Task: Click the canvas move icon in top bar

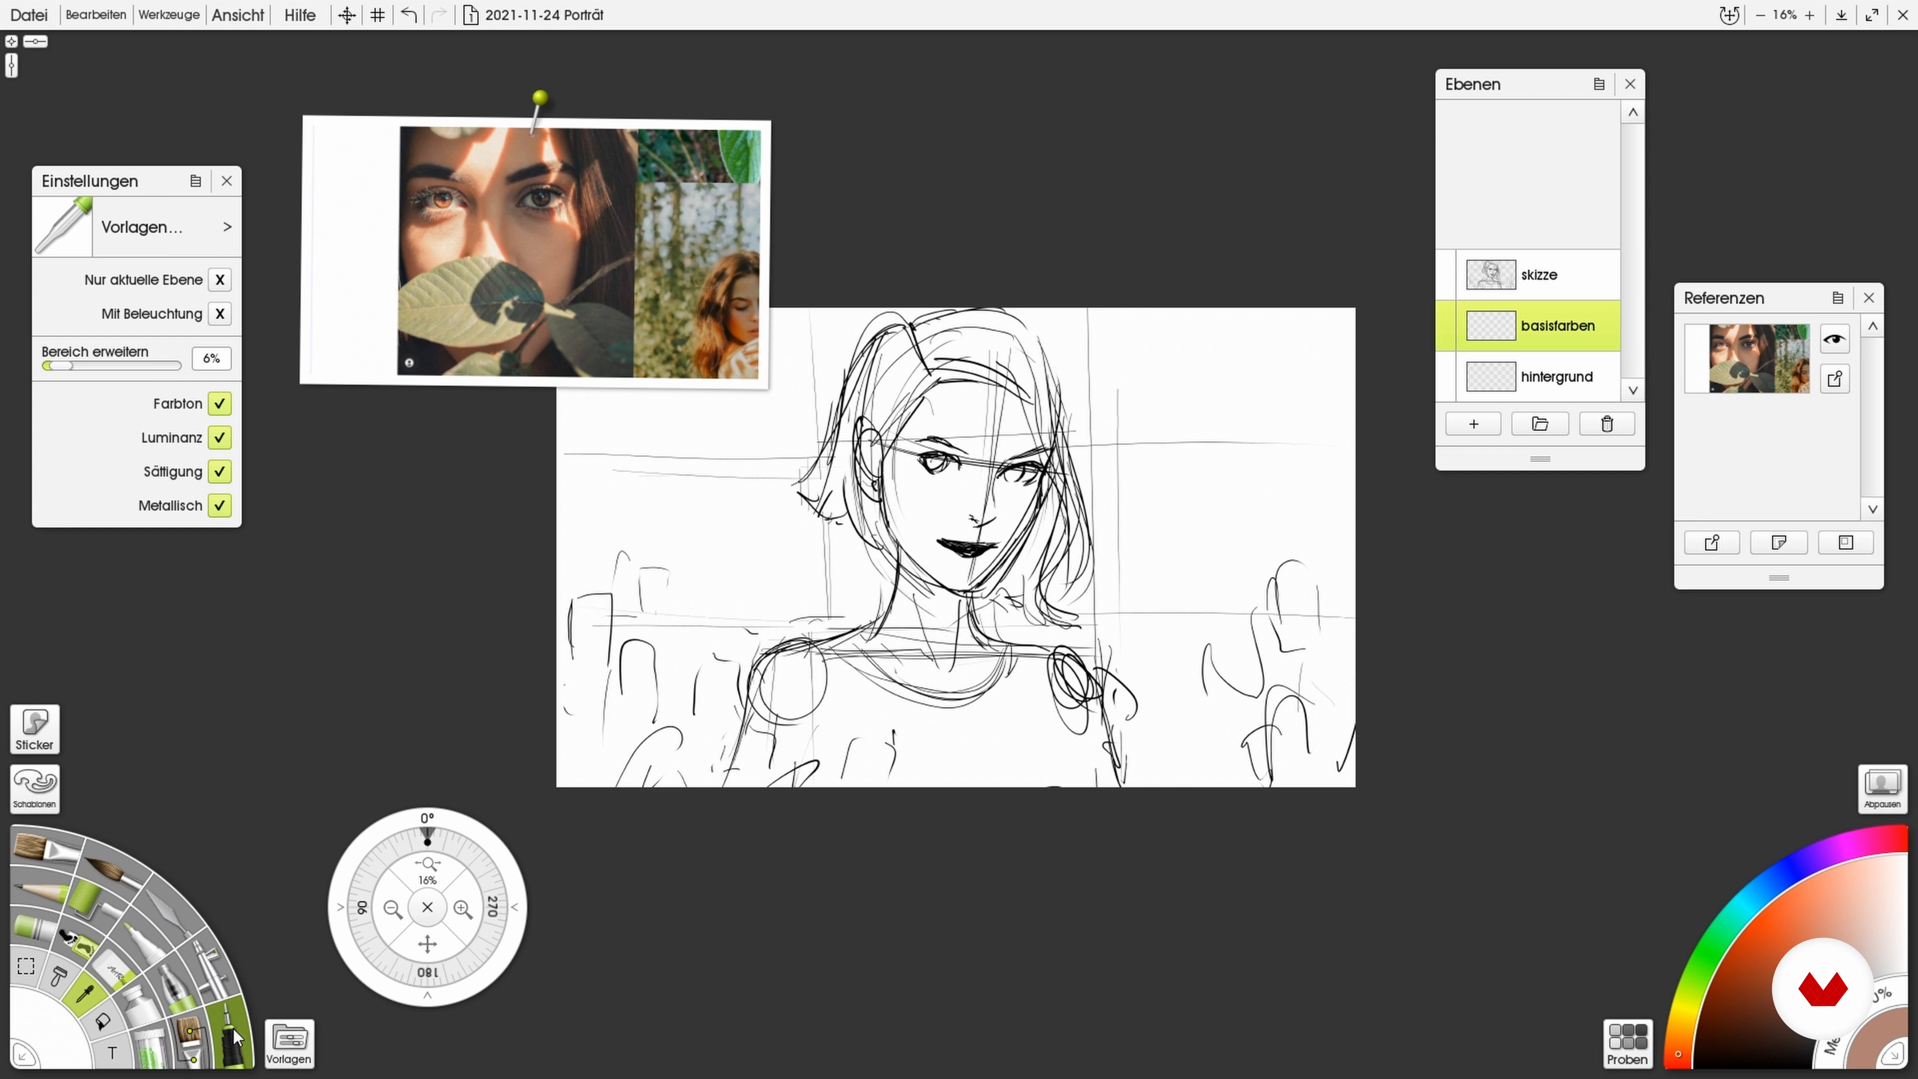Action: [x=347, y=15]
